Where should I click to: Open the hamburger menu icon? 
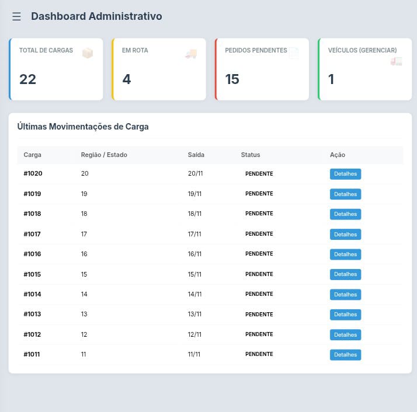point(16,16)
